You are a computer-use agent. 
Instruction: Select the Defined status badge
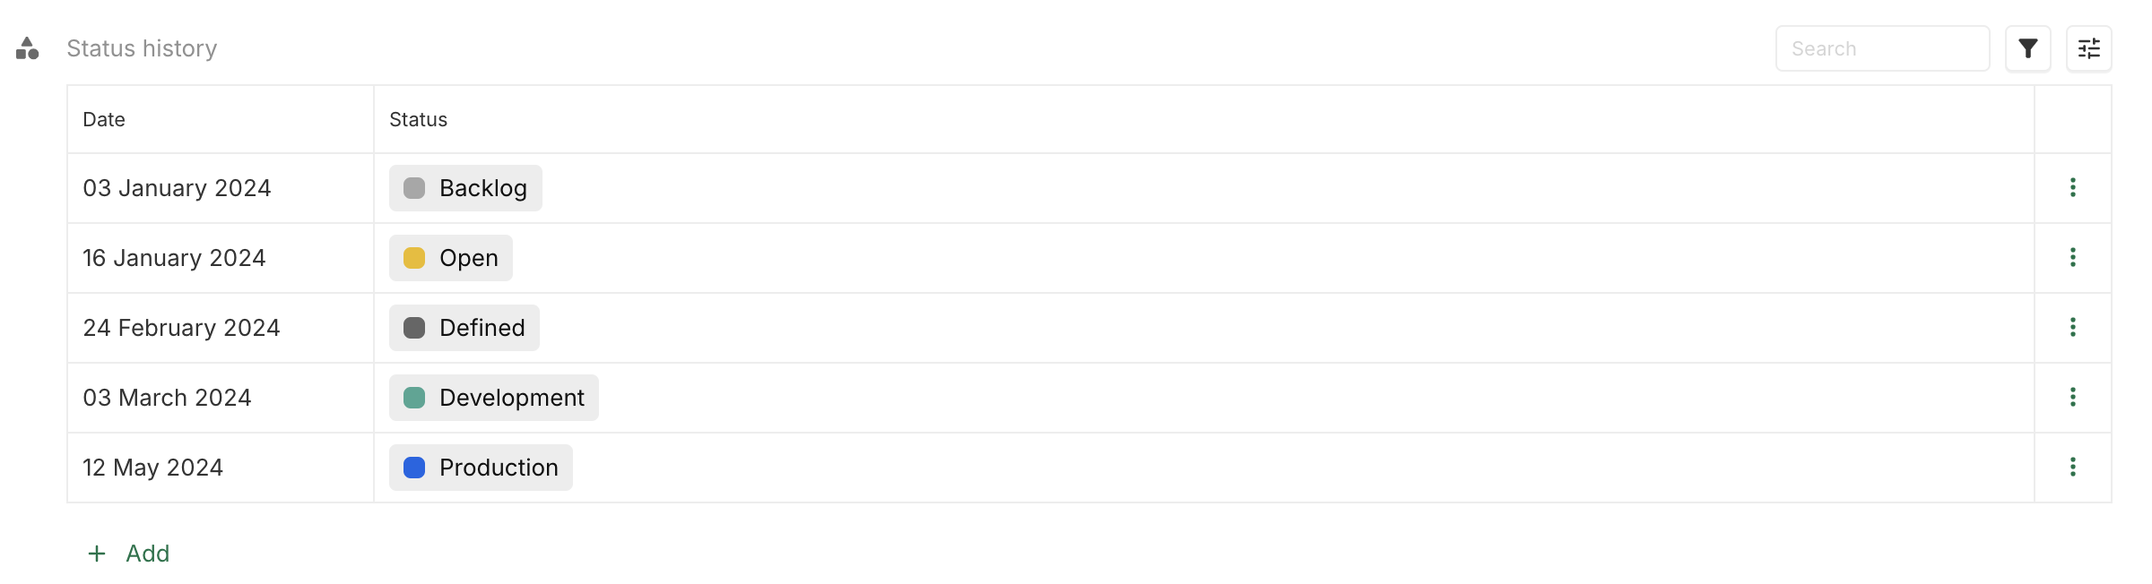coord(464,327)
